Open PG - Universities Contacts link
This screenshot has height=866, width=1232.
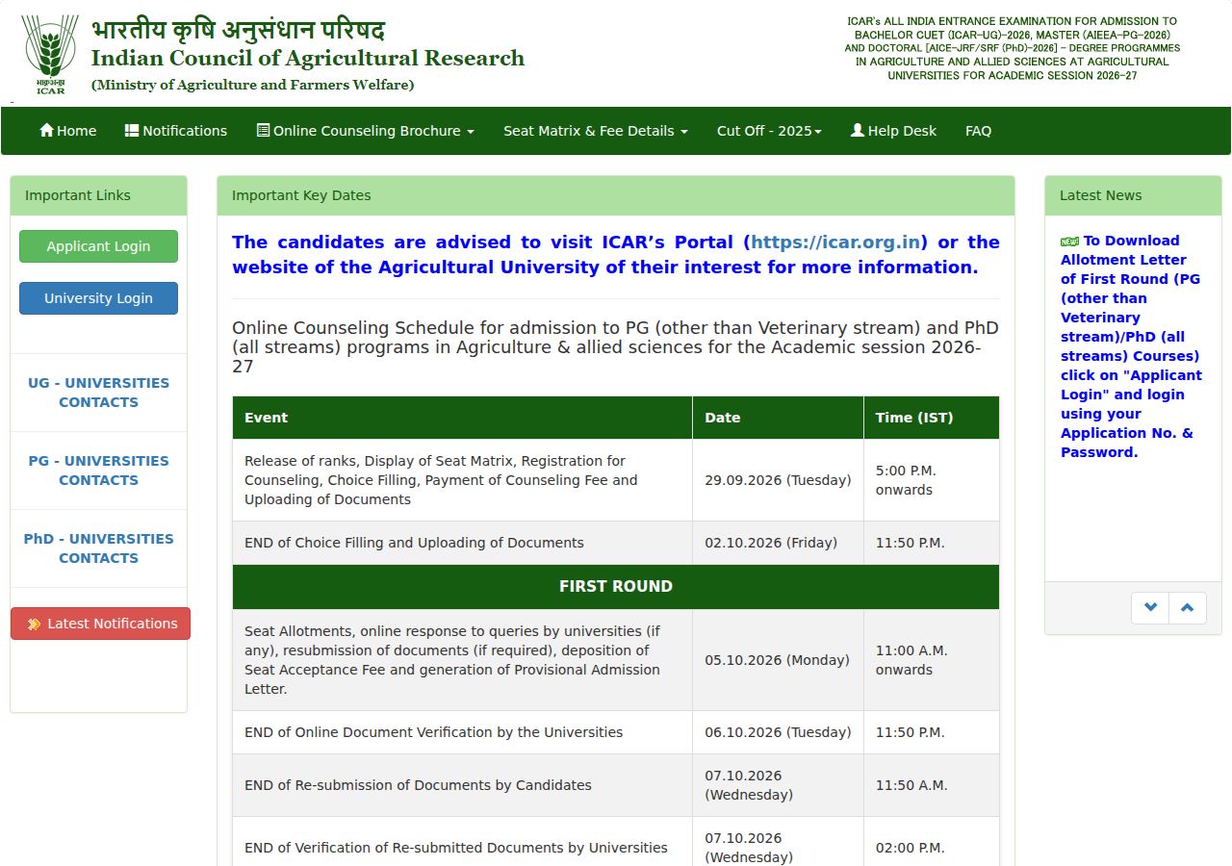pyautogui.click(x=98, y=471)
